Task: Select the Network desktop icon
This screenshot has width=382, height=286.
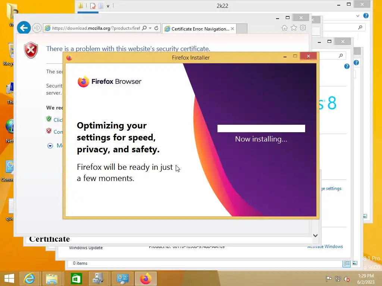Action: [9, 131]
